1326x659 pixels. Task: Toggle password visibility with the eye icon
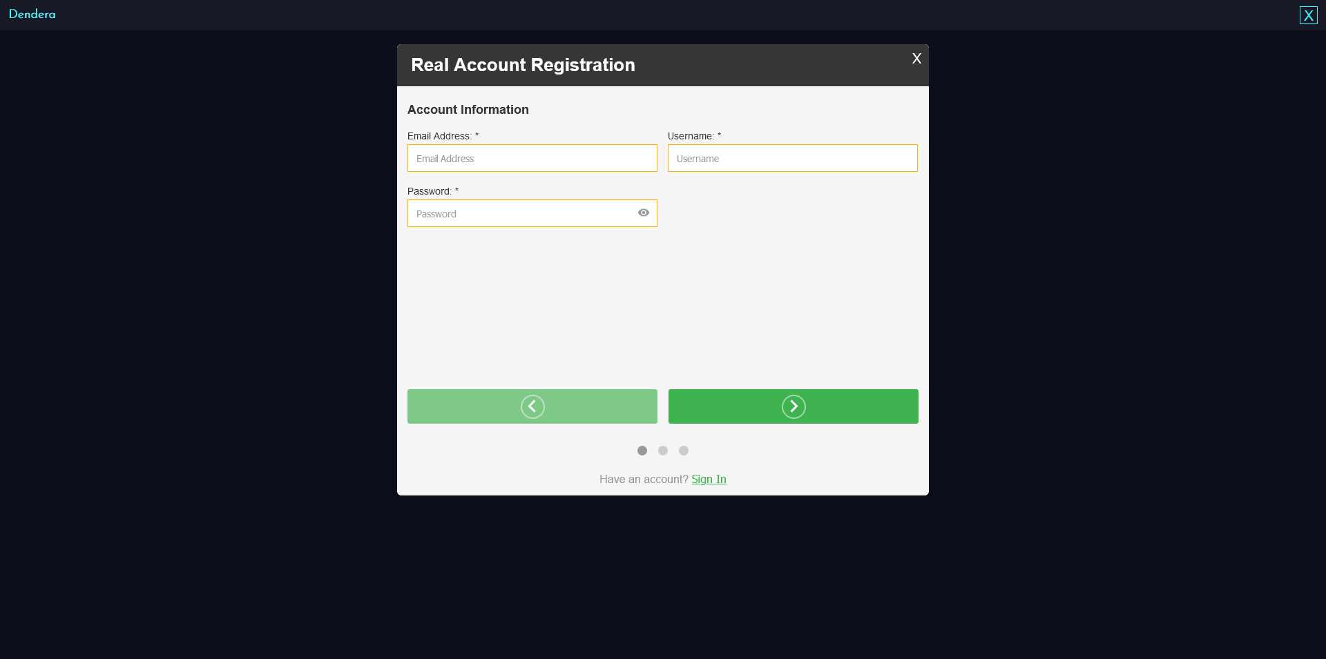coord(644,213)
